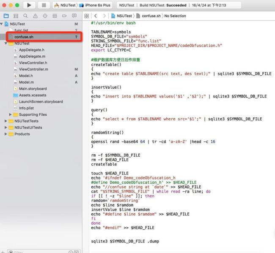Select NSUTest scheme in toolbar
Screen dimensions: 275x253
tap(65, 5)
